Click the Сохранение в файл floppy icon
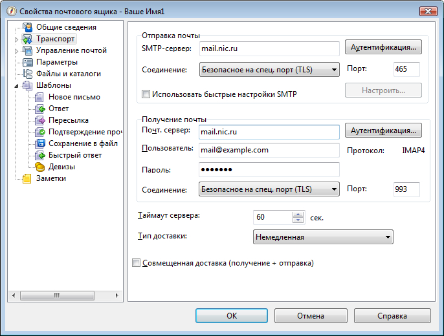Viewport: 444px width, 336px height. click(x=40, y=143)
